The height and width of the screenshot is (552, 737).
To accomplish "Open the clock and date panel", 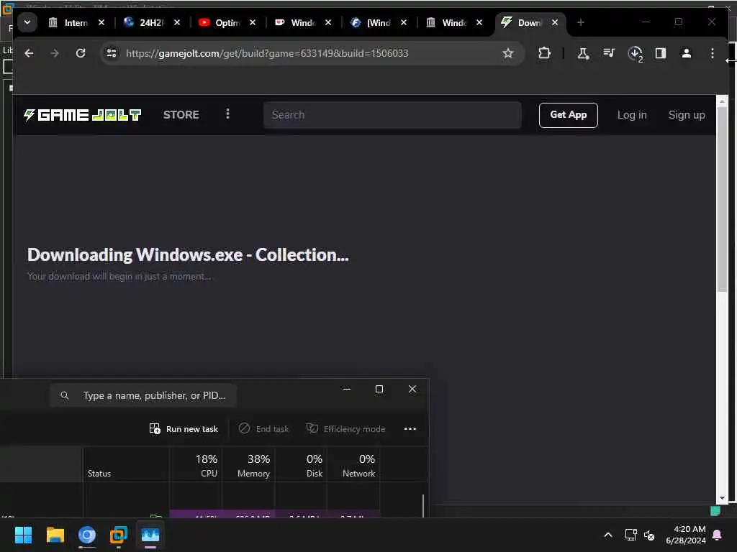I will point(686,535).
